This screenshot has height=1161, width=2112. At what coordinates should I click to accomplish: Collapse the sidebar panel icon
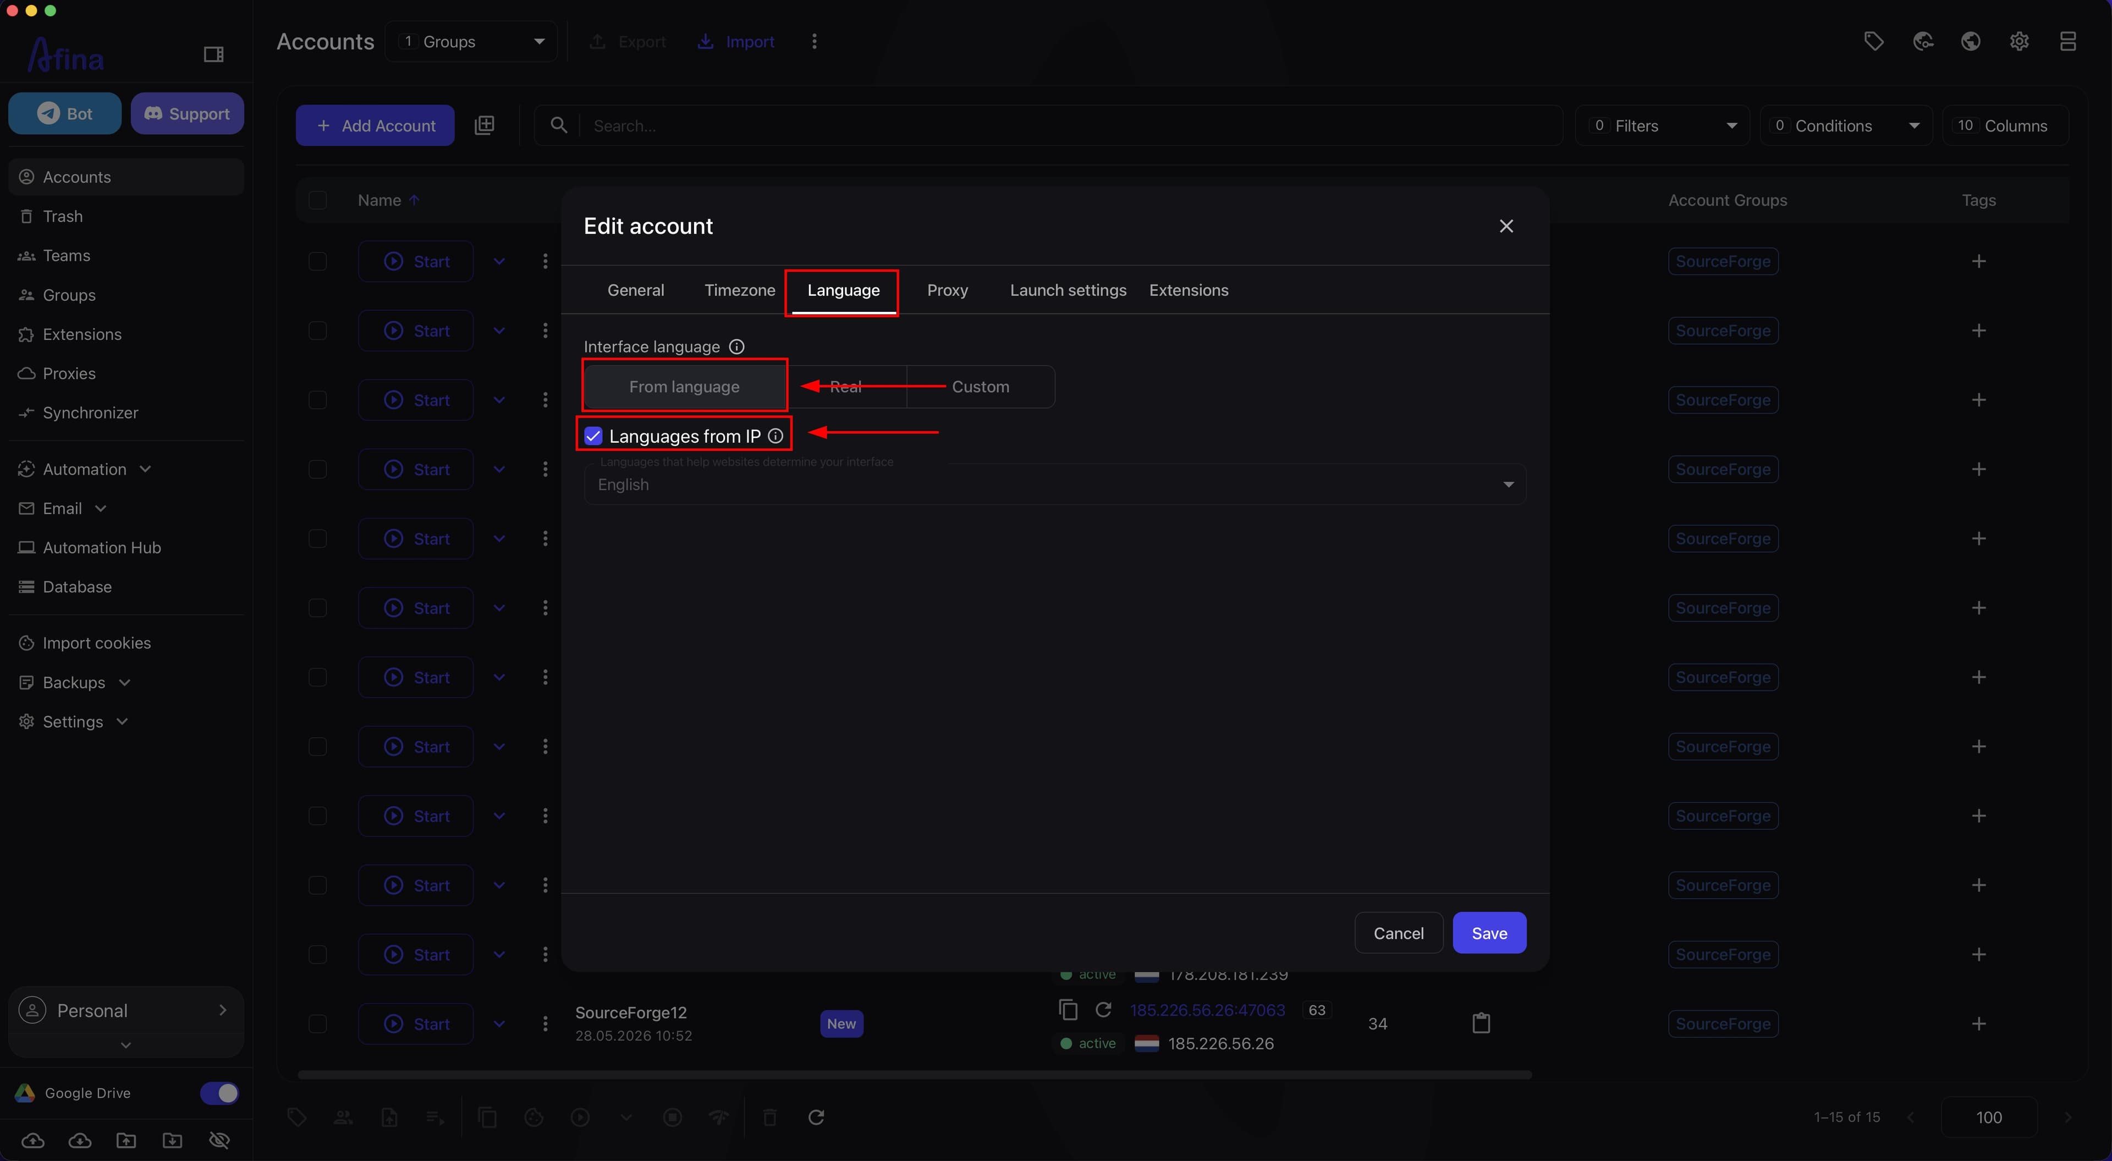click(x=213, y=54)
